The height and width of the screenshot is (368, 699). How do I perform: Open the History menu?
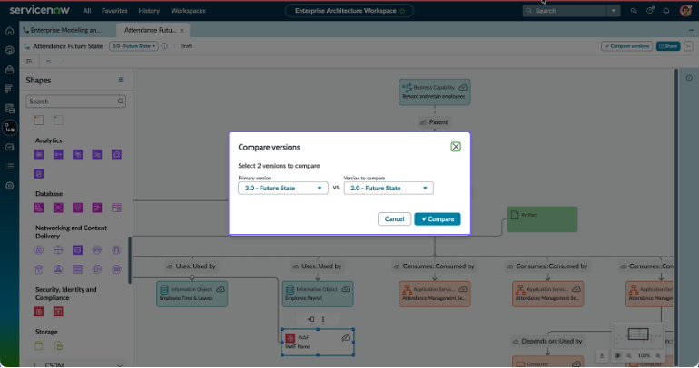[149, 11]
